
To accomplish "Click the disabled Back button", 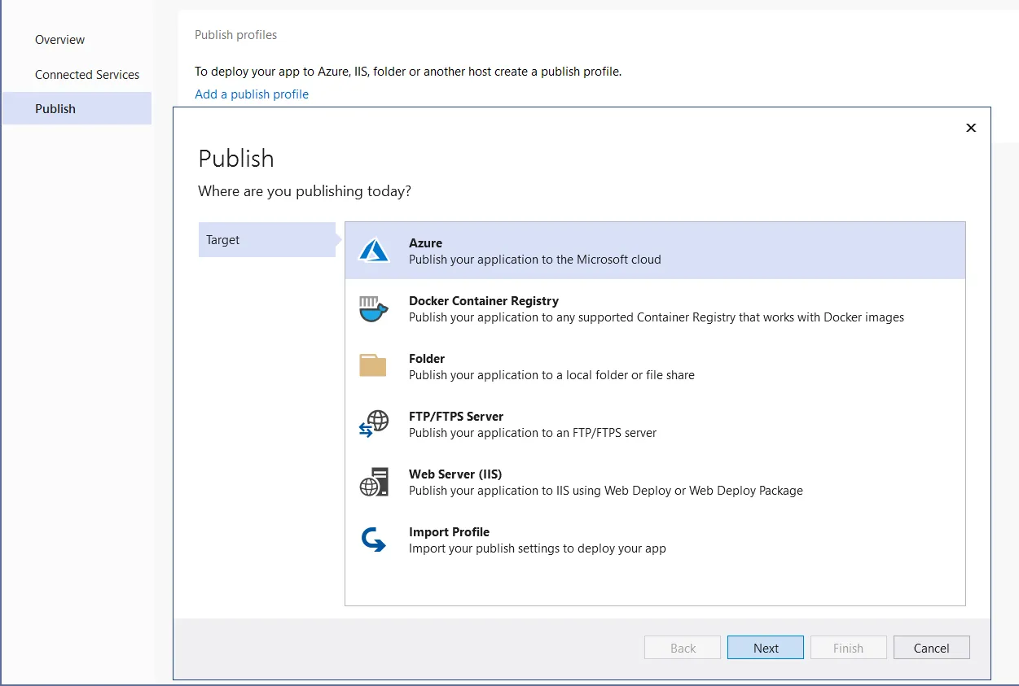I will (682, 647).
